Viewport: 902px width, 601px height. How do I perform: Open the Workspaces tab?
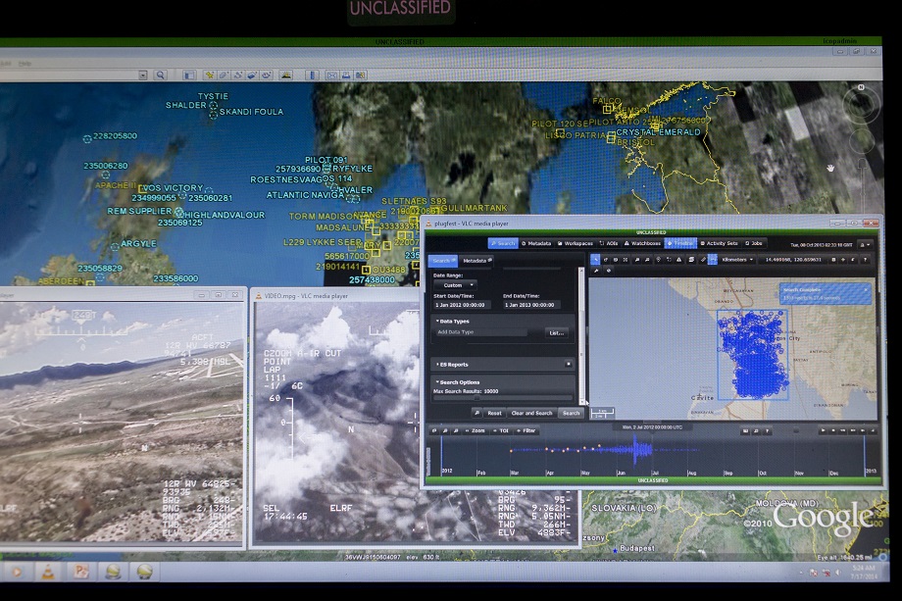(x=576, y=243)
